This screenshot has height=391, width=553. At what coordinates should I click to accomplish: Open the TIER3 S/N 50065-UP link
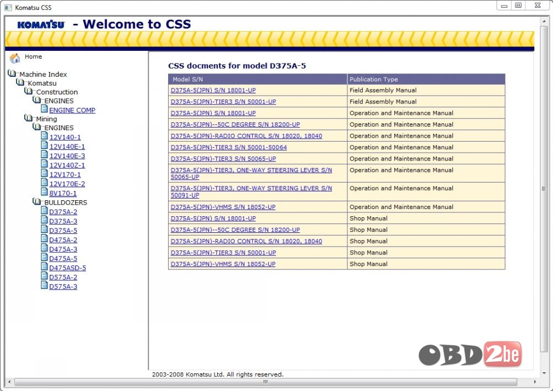click(223, 159)
